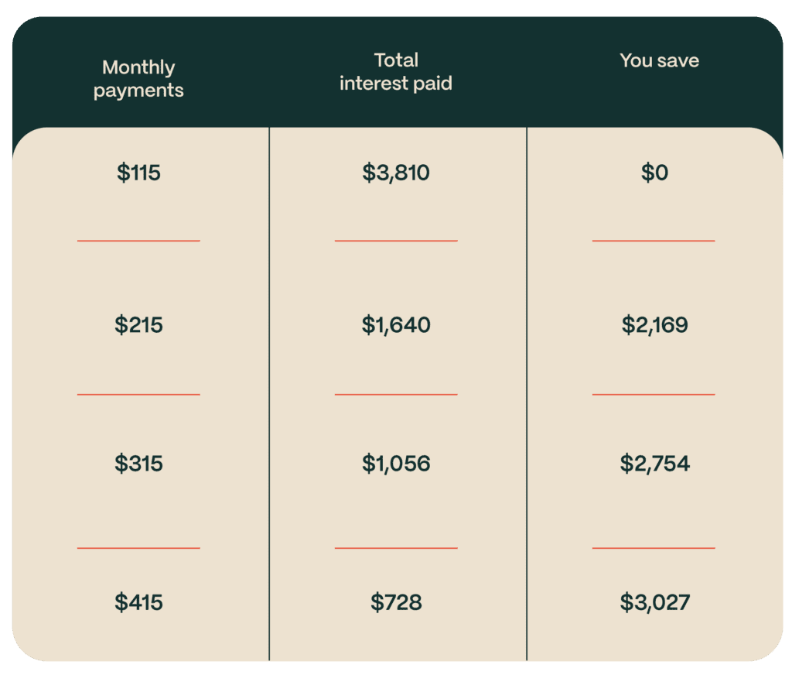The width and height of the screenshot is (792, 675).
Task: Click the $3,027 savings value
Action: (654, 602)
